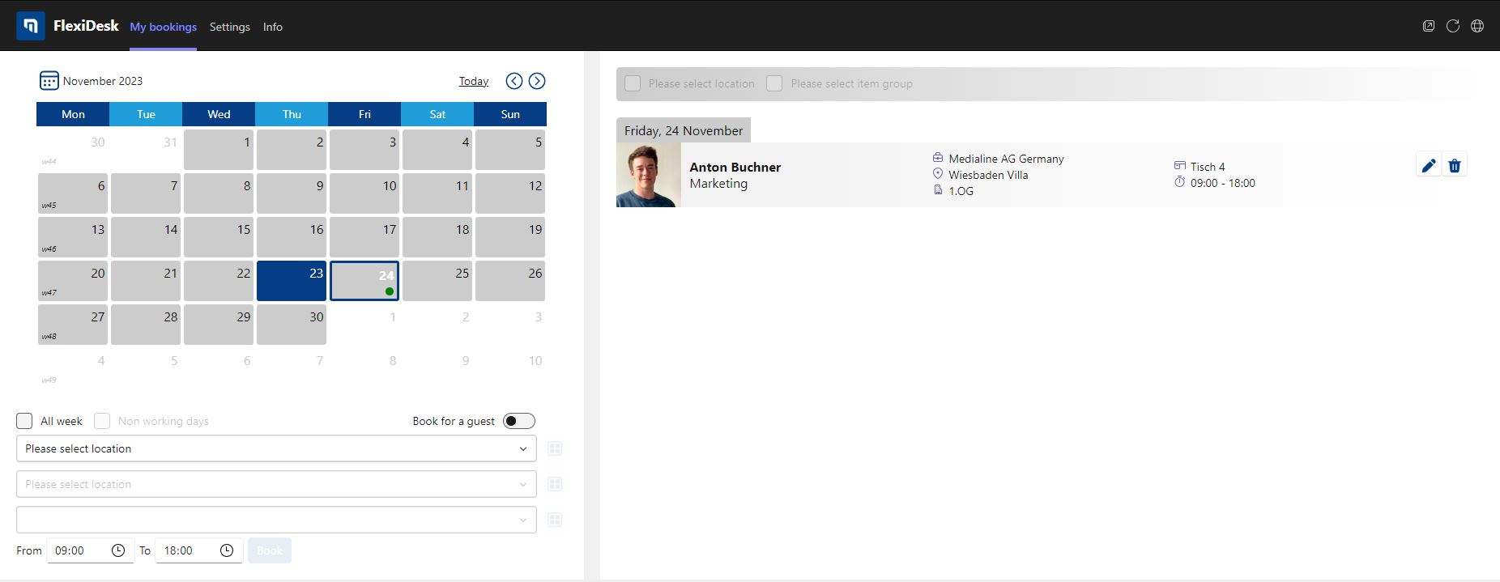Switch to the Info tab
Screen dimensions: 1500x582
pyautogui.click(x=273, y=27)
